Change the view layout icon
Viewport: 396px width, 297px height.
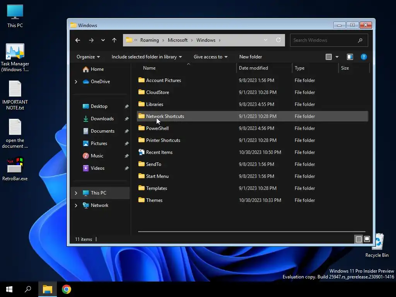point(329,57)
